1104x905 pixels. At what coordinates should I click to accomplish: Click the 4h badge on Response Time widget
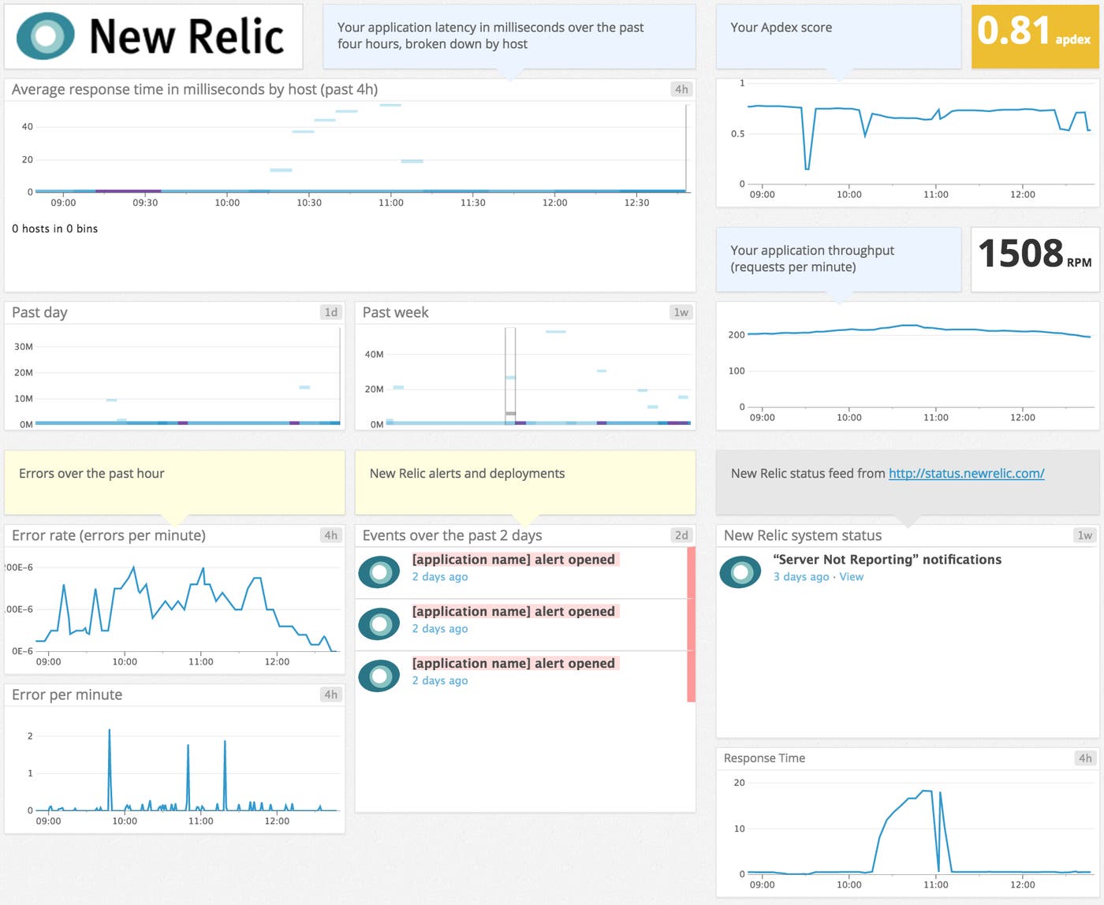coord(1085,758)
